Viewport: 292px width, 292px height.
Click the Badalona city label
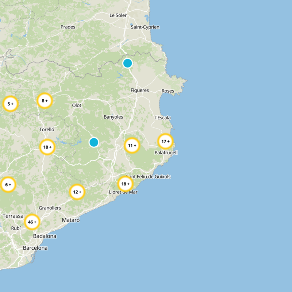pyautogui.click(x=45, y=236)
